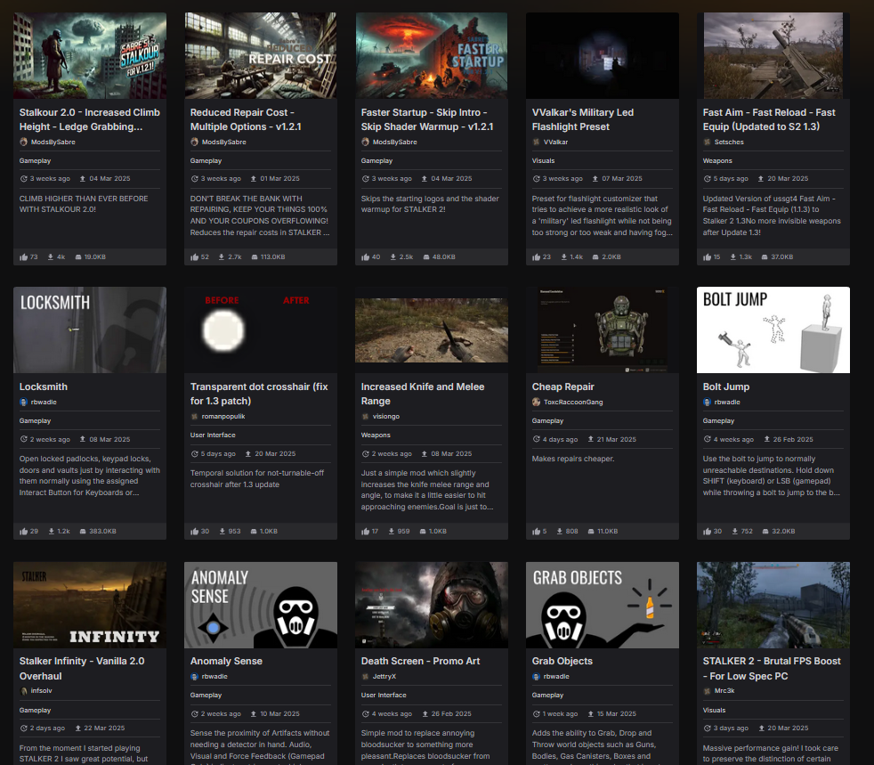This screenshot has width=874, height=765.
Task: Click download count icon on Locksmith card
Action: [x=51, y=532]
